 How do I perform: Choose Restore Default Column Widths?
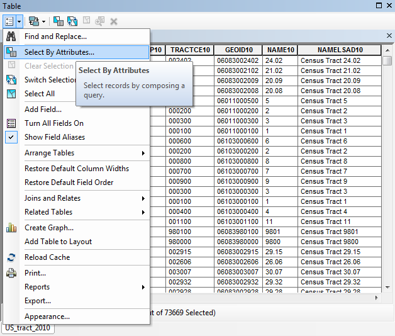pyautogui.click(x=77, y=169)
